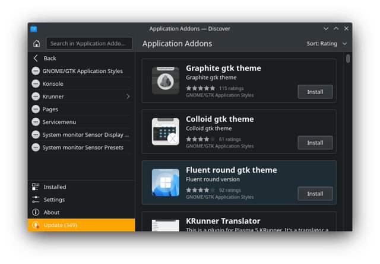380x264 pixels.
Task: Install the Colloid gtk theme
Action: coord(315,143)
